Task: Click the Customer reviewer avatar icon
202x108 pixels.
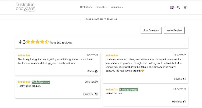Action: click(96, 94)
